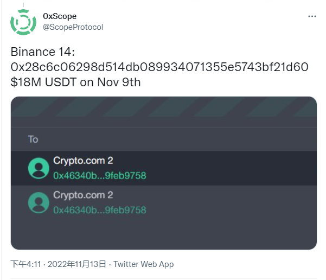
Task: Click the @ScopeProtocol handle
Action: tap(73, 27)
